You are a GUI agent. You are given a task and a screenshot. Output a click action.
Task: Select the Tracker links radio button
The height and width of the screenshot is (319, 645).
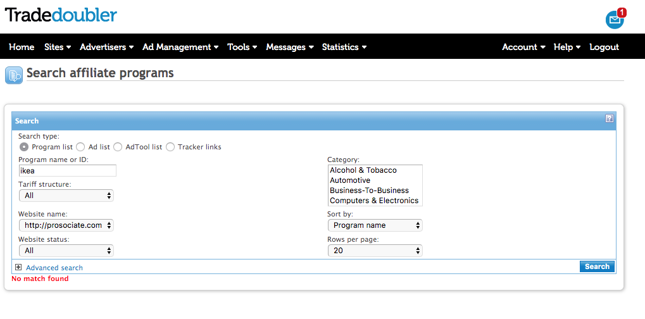pyautogui.click(x=170, y=147)
